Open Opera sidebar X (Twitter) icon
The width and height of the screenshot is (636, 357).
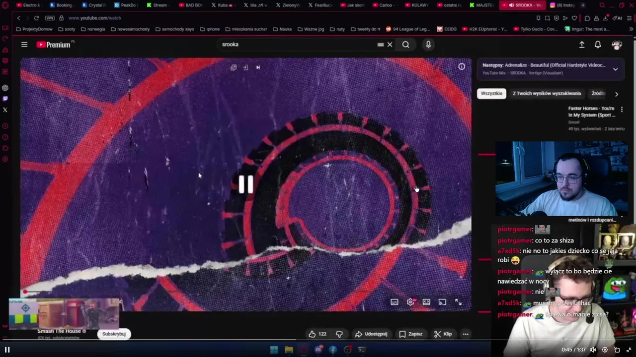pyautogui.click(x=5, y=110)
